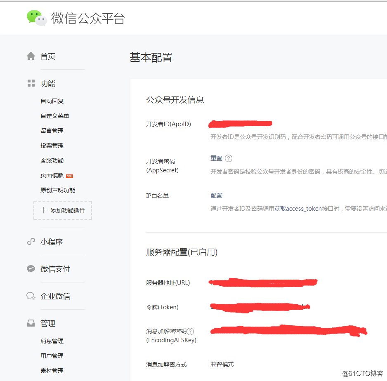The image size is (387, 381).
Task: Click the WeChat Pay bubble icon
Action: (x=31, y=268)
